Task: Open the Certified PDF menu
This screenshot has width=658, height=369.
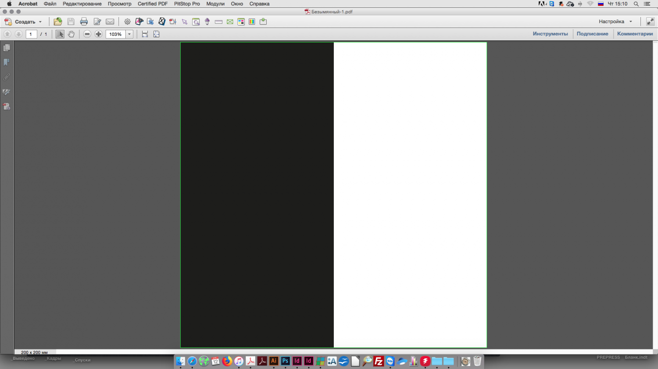Action: pyautogui.click(x=152, y=4)
